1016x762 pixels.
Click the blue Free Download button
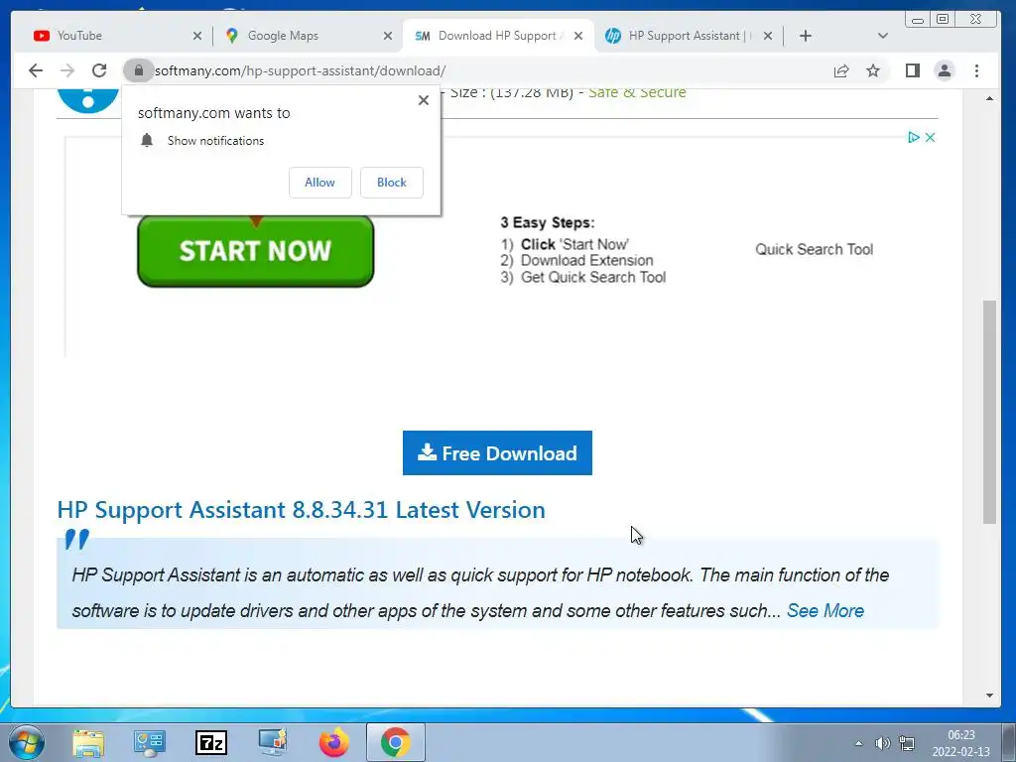tap(497, 452)
